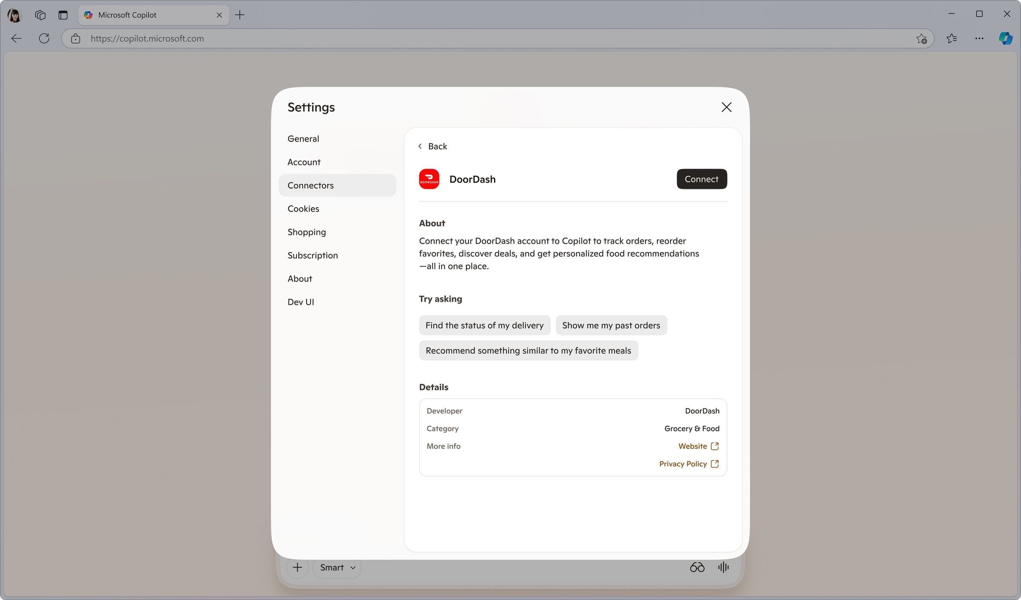Open the workspaces icon in title bar
The width and height of the screenshot is (1021, 600).
coord(40,15)
